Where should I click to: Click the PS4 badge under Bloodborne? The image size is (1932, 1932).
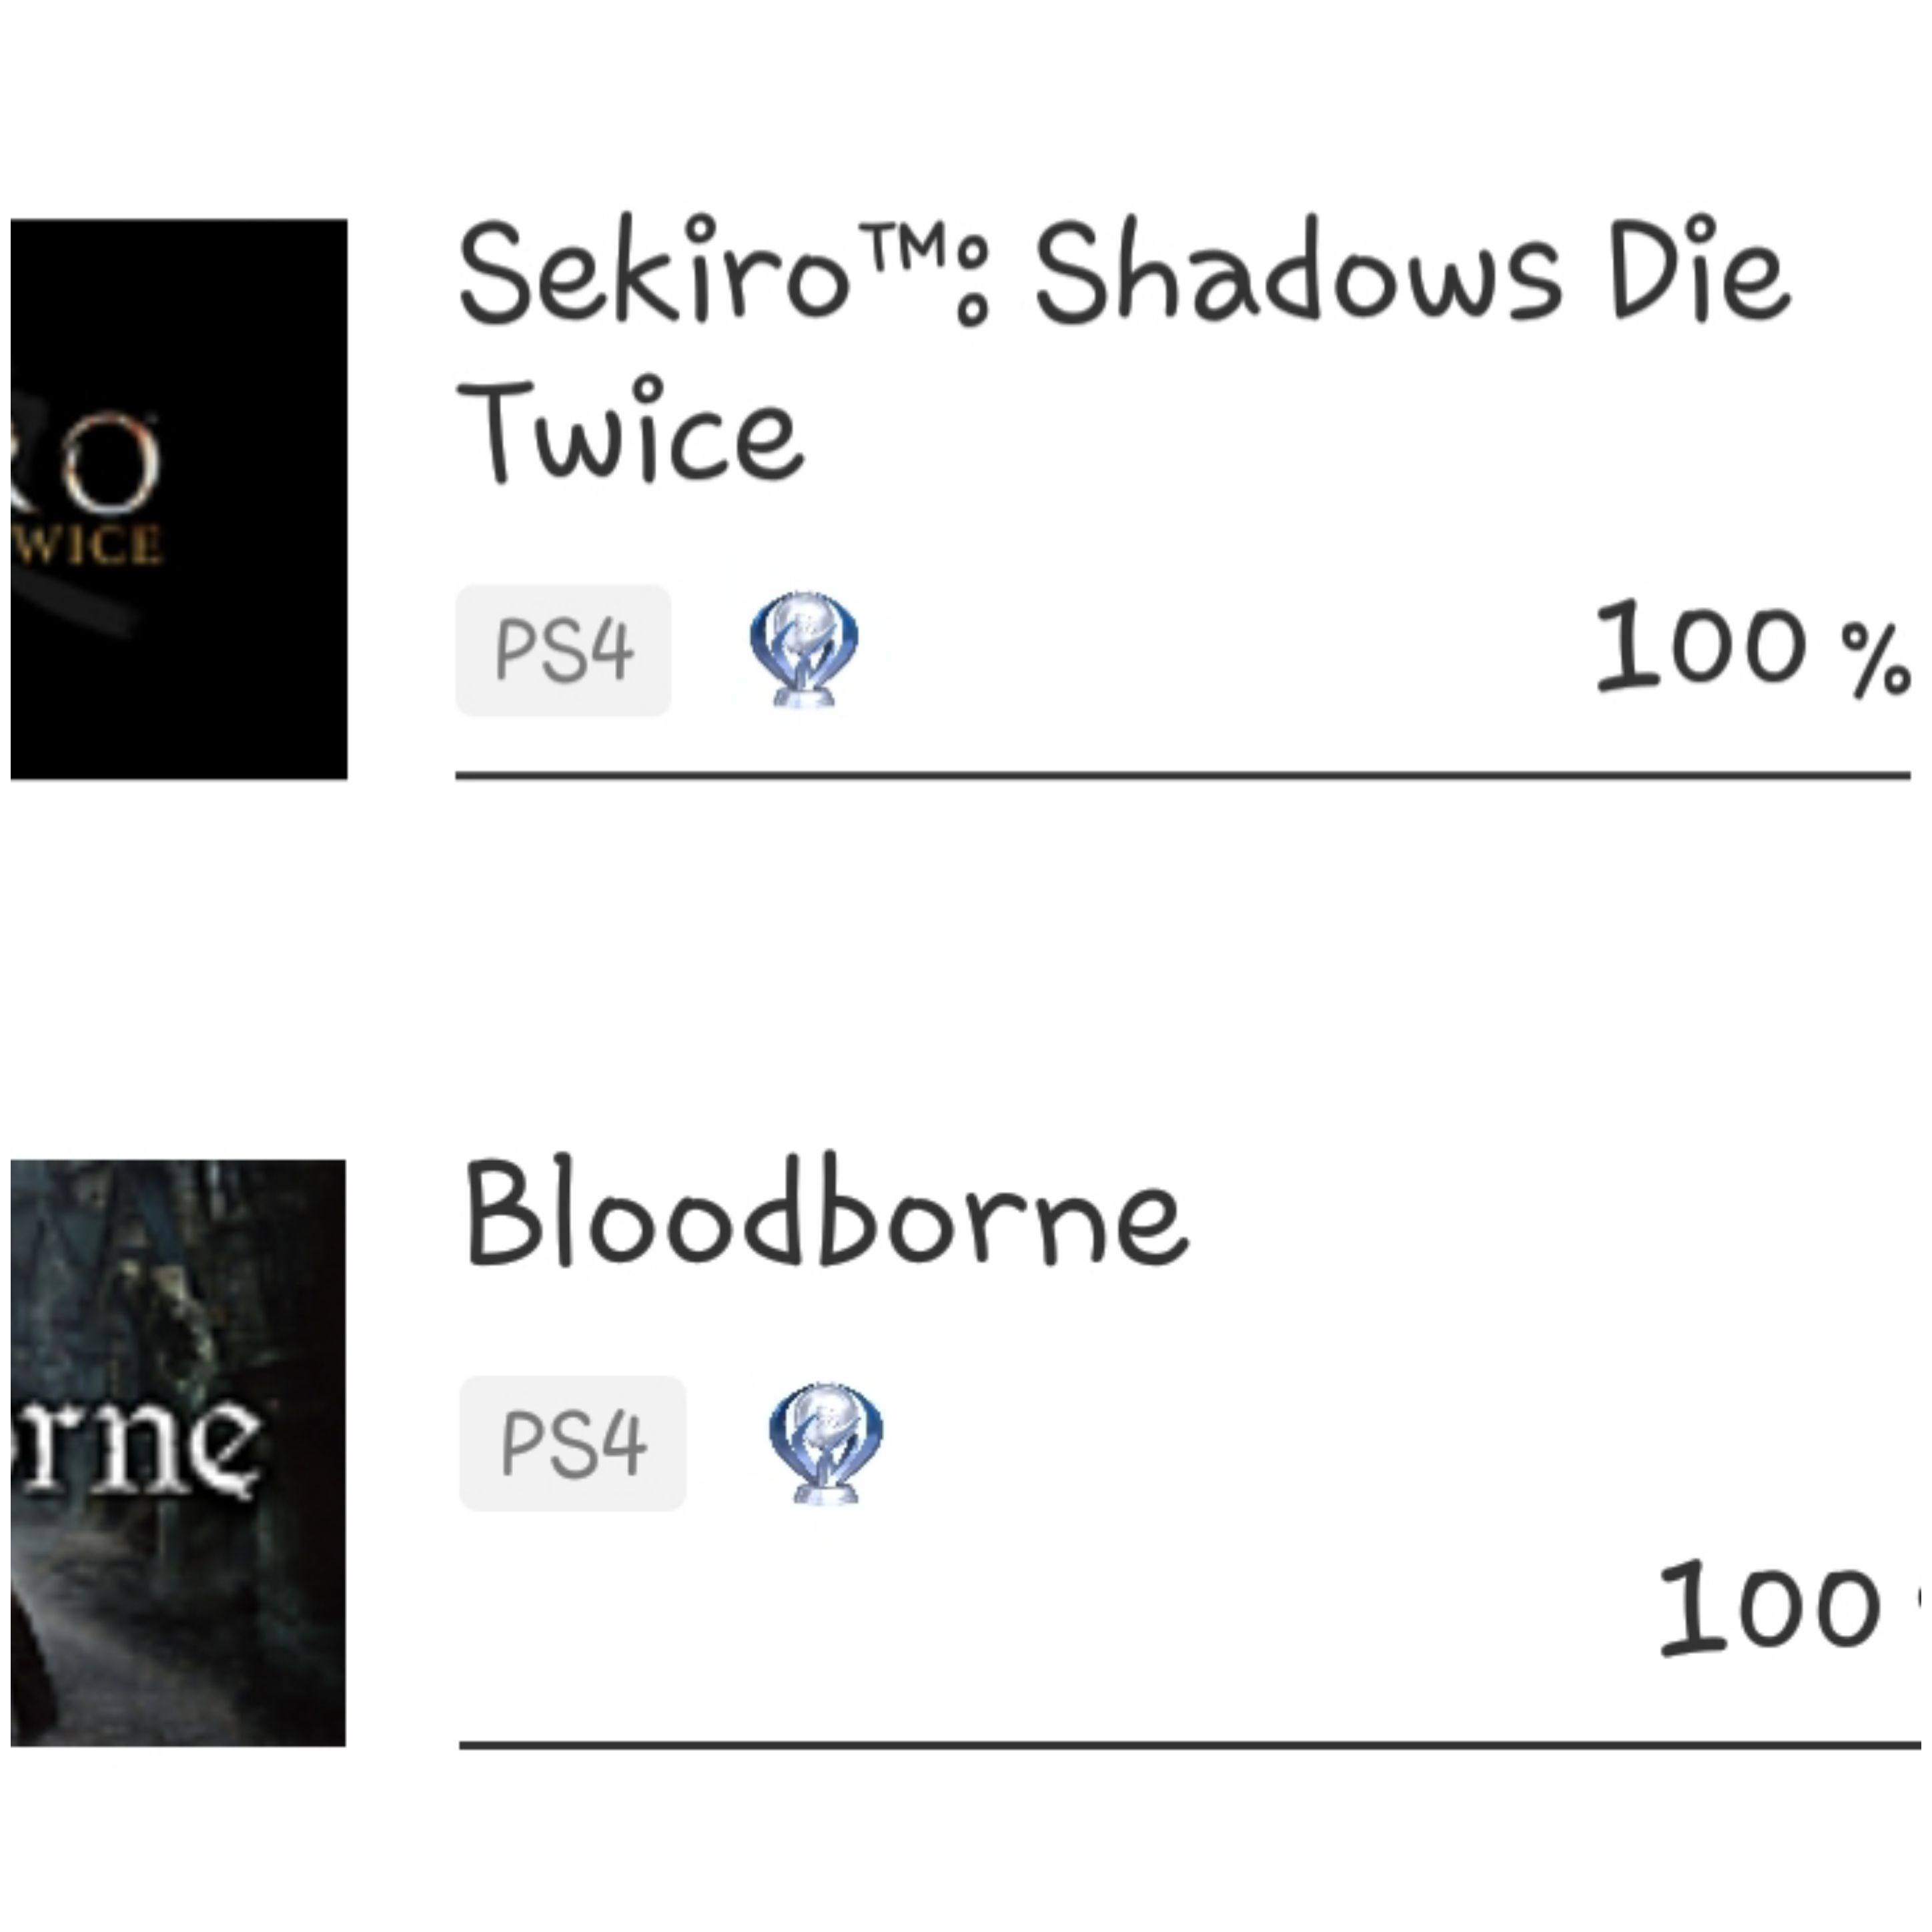tap(573, 1443)
